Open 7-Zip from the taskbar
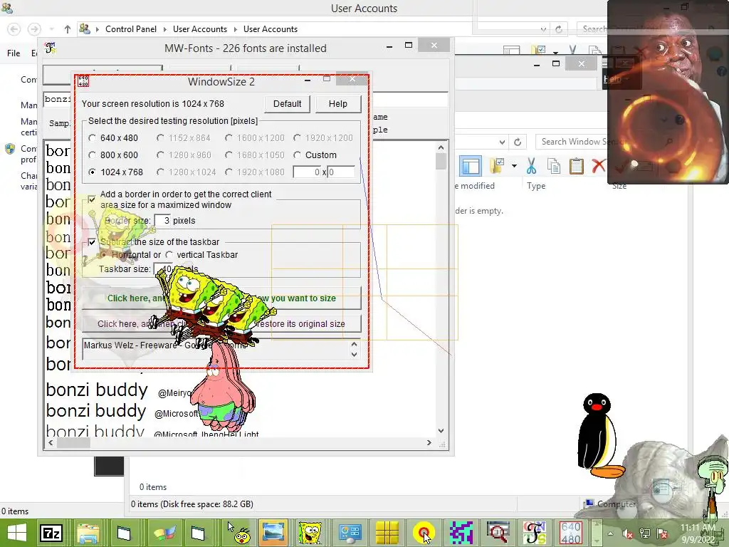The image size is (729, 547). coord(51,533)
